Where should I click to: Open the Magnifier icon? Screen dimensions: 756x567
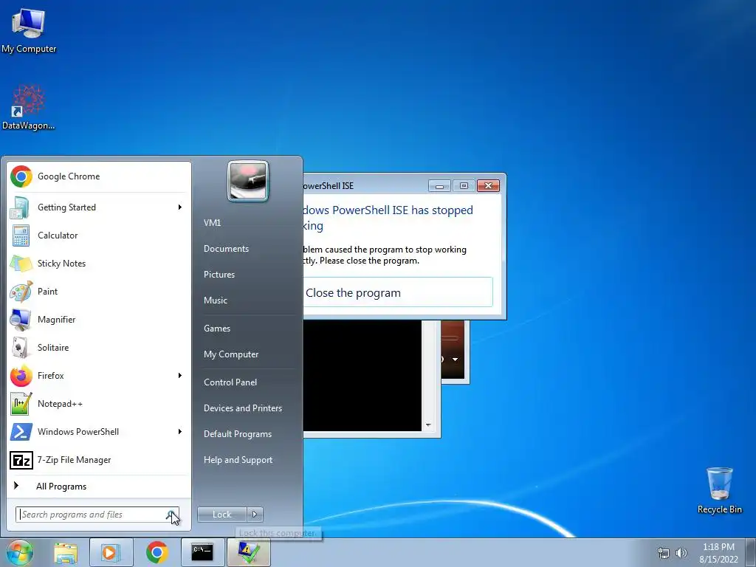click(x=21, y=320)
